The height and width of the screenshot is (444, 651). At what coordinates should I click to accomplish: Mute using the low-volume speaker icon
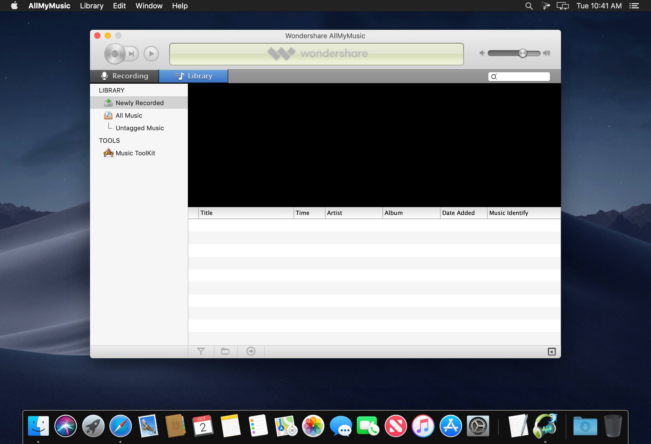[482, 53]
